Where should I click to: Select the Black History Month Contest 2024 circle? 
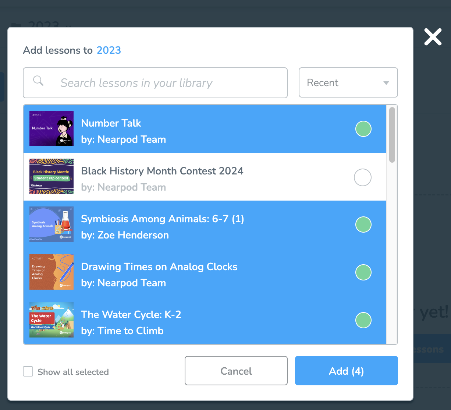tap(363, 177)
